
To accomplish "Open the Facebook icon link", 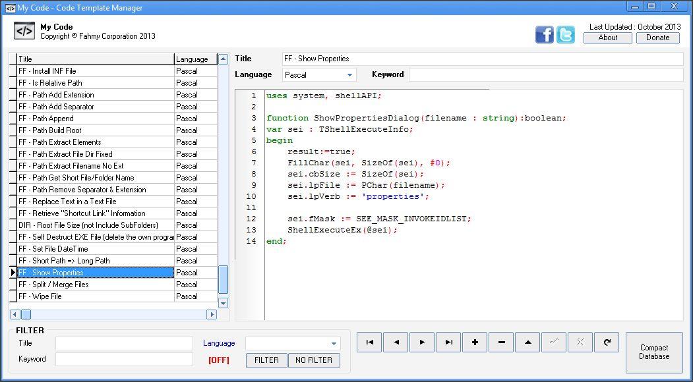I will point(544,34).
